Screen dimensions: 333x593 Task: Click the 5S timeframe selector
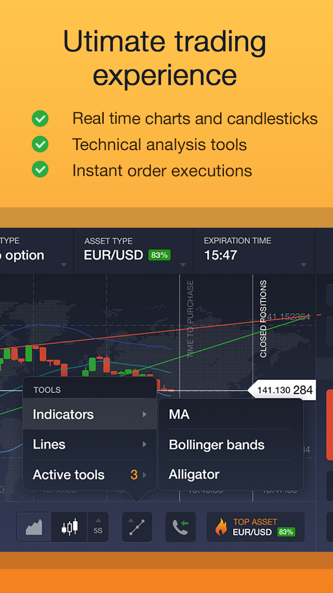[x=98, y=527]
